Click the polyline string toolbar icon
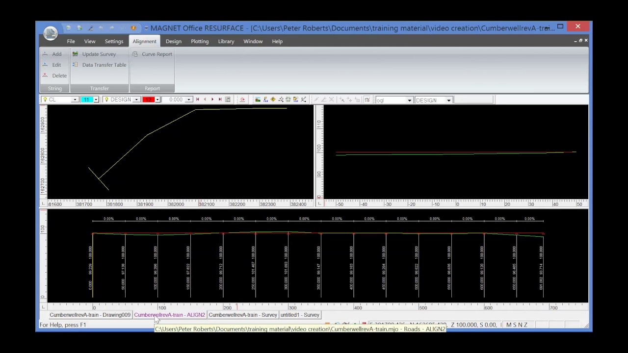The image size is (628, 353). 303,100
